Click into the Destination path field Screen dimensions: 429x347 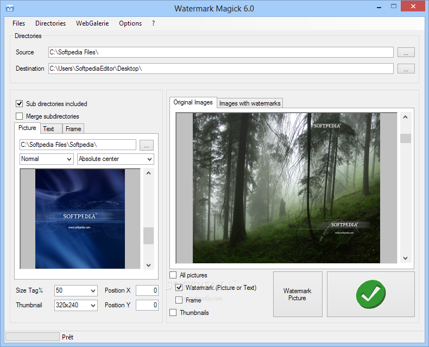pyautogui.click(x=221, y=69)
